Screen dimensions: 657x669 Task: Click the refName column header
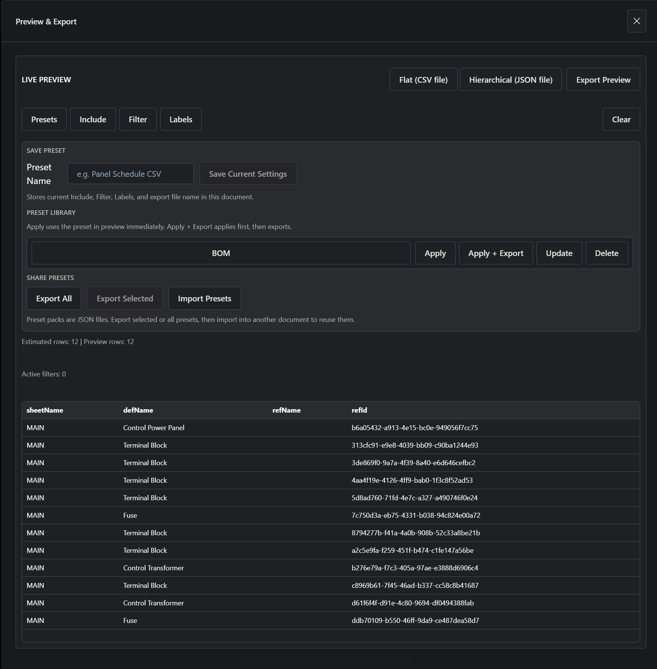pos(286,410)
